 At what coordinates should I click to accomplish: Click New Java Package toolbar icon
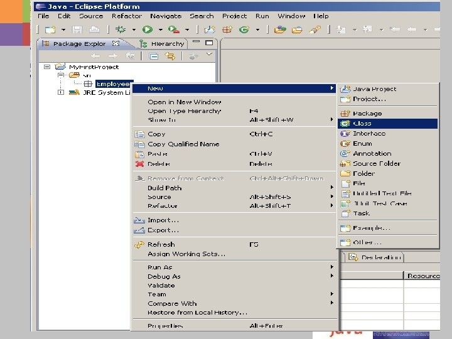pos(227,30)
